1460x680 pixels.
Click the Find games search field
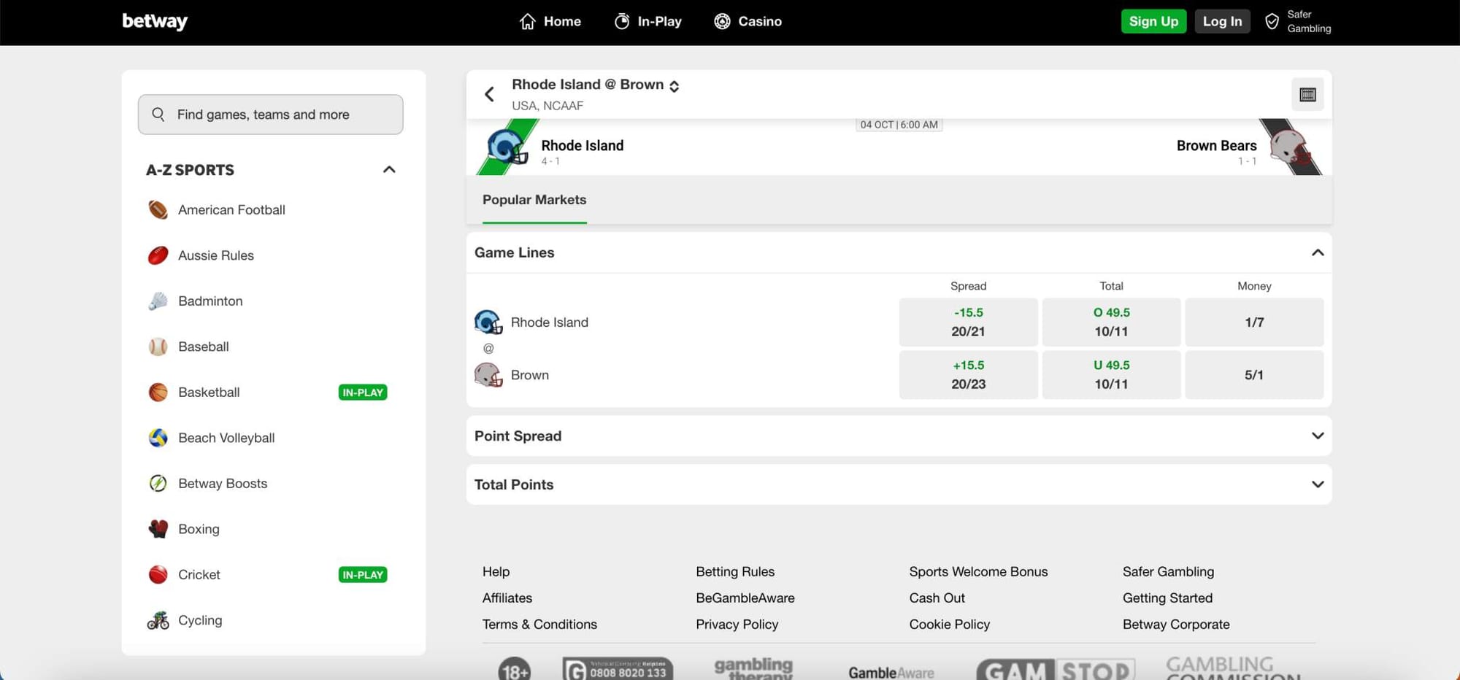click(x=270, y=115)
